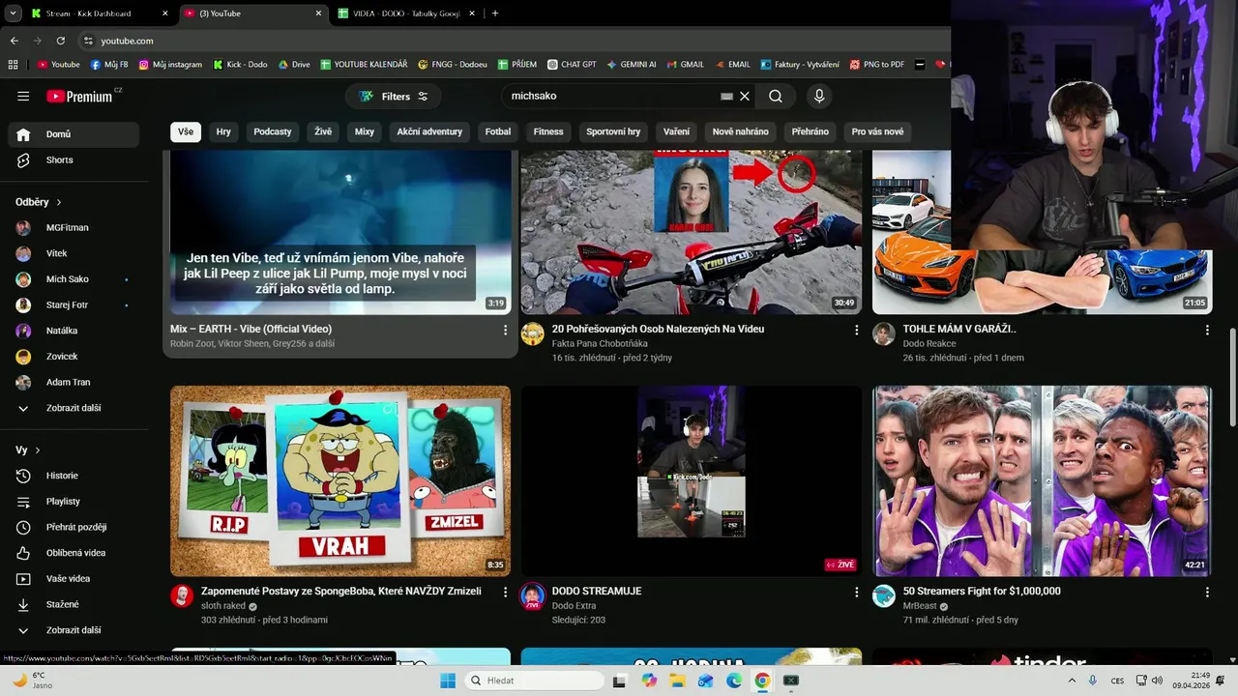Image resolution: width=1238 pixels, height=696 pixels.
Task: Open sloth raked channel name link
Action: 223,606
